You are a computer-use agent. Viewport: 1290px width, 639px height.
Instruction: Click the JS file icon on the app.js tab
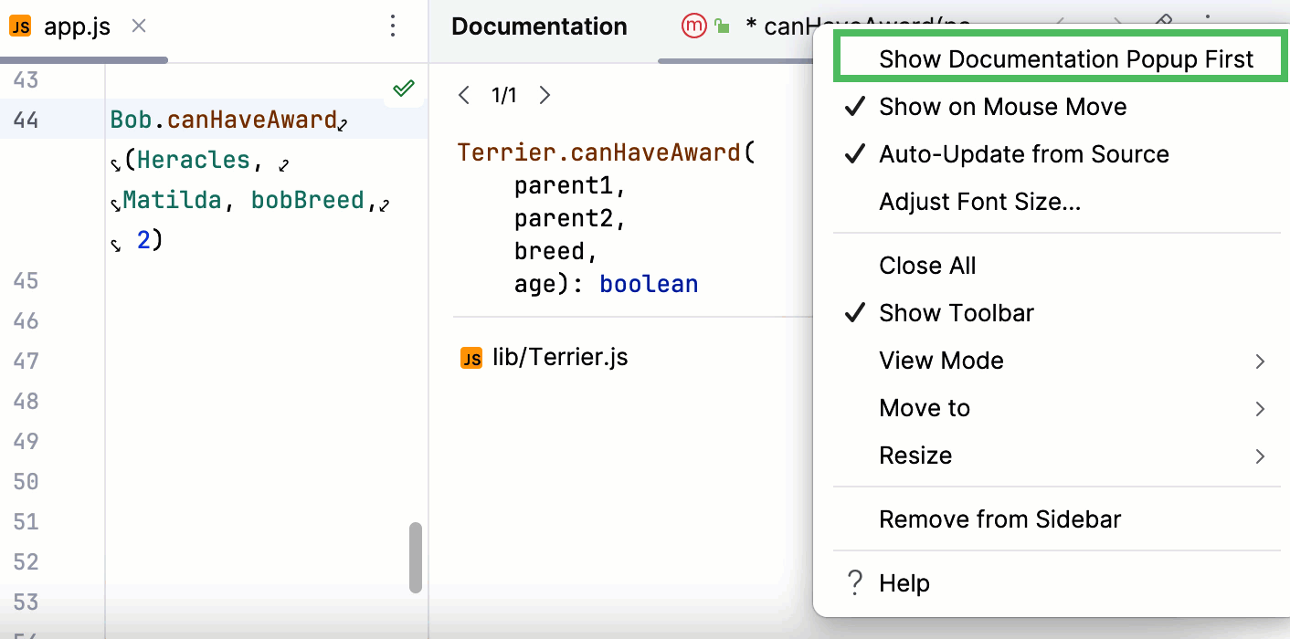[20, 26]
